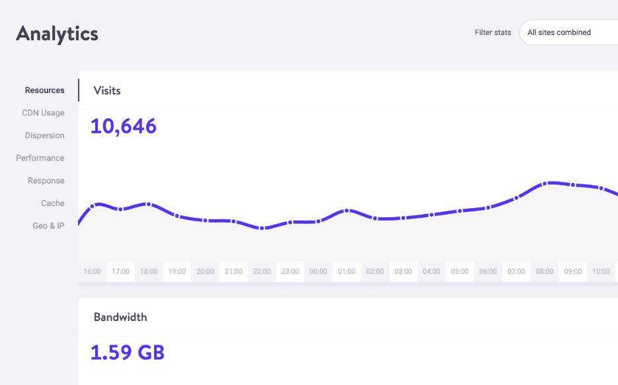Viewport: 618px width, 385px height.
Task: Select the 23:00 data point on chart
Action: tap(290, 223)
